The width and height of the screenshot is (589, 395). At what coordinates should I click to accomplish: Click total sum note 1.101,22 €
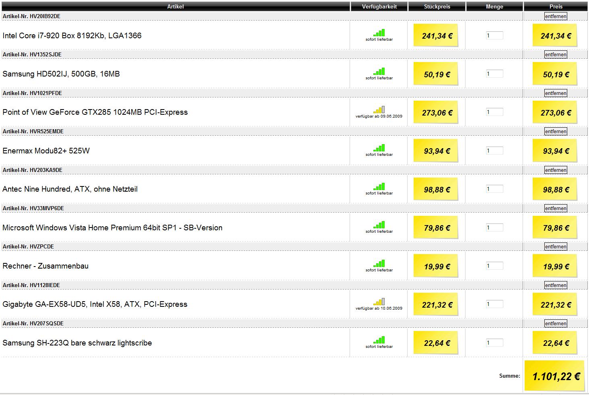pyautogui.click(x=554, y=376)
